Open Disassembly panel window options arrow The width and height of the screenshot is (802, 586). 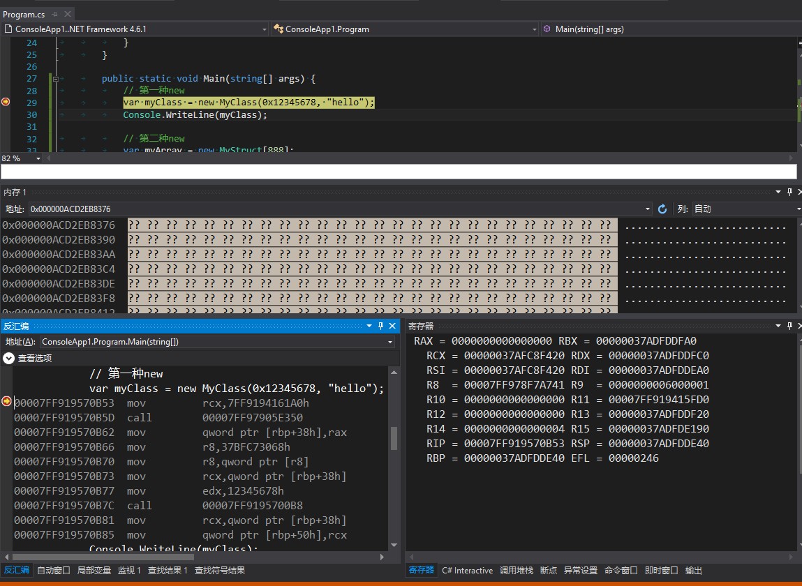coord(369,326)
